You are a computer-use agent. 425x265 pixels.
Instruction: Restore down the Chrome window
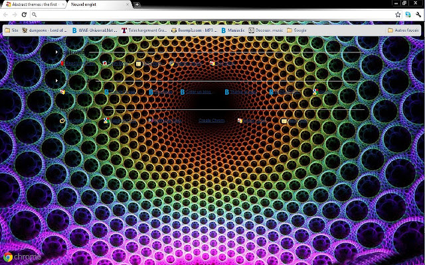pos(404,3)
